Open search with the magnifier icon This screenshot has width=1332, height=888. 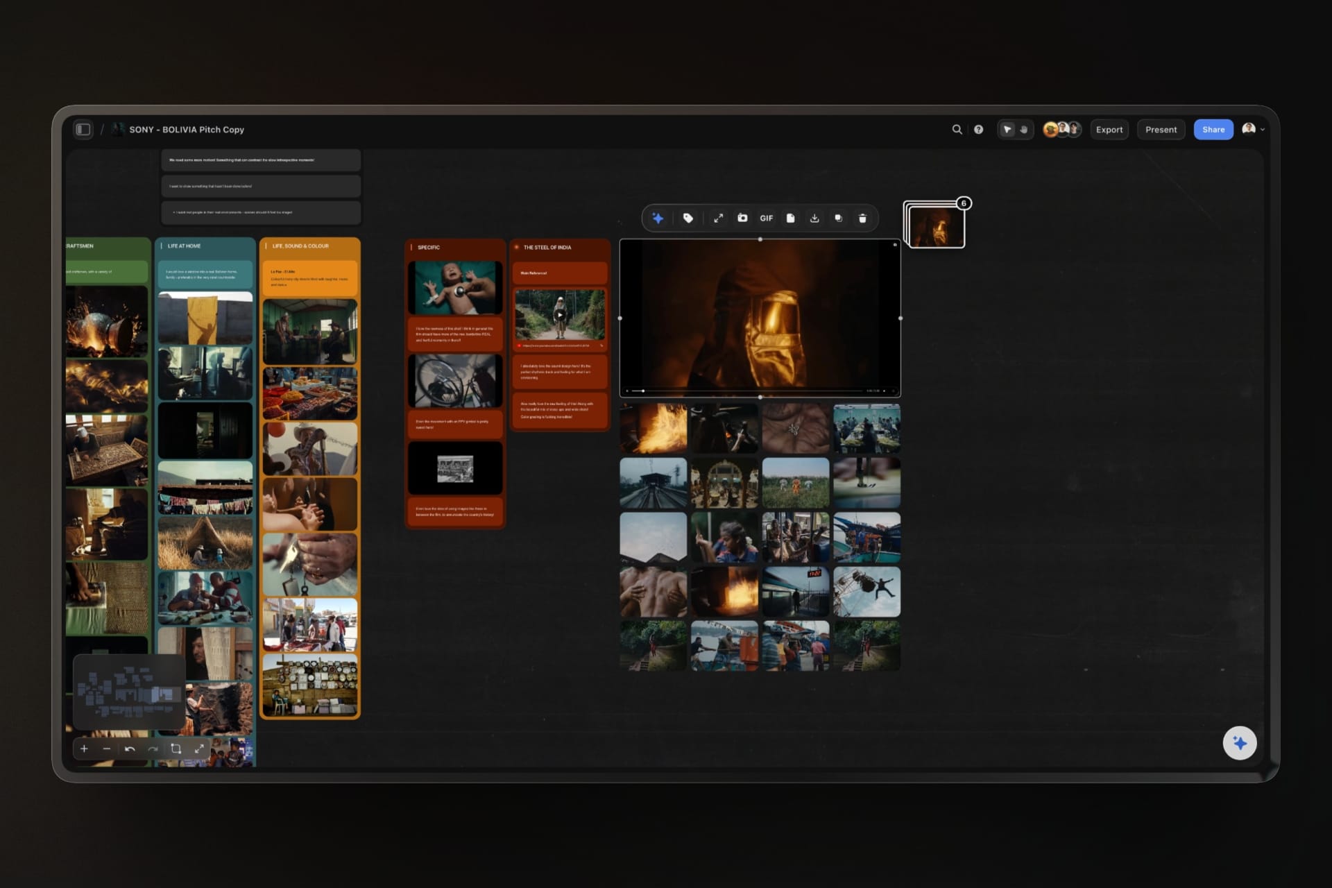point(957,130)
